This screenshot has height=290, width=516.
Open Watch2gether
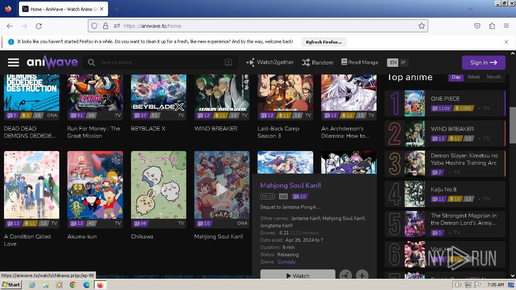tap(270, 62)
